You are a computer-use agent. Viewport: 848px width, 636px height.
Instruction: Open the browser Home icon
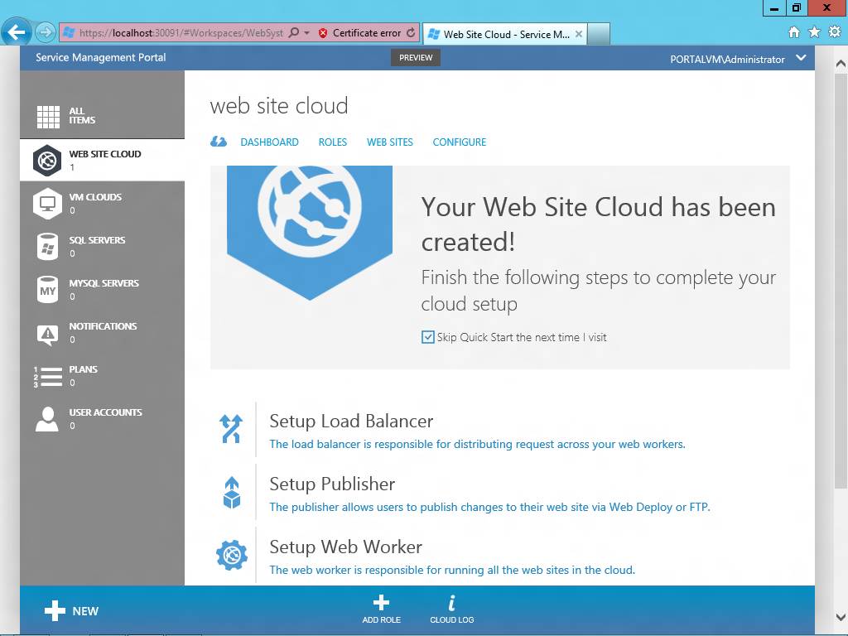coord(794,32)
